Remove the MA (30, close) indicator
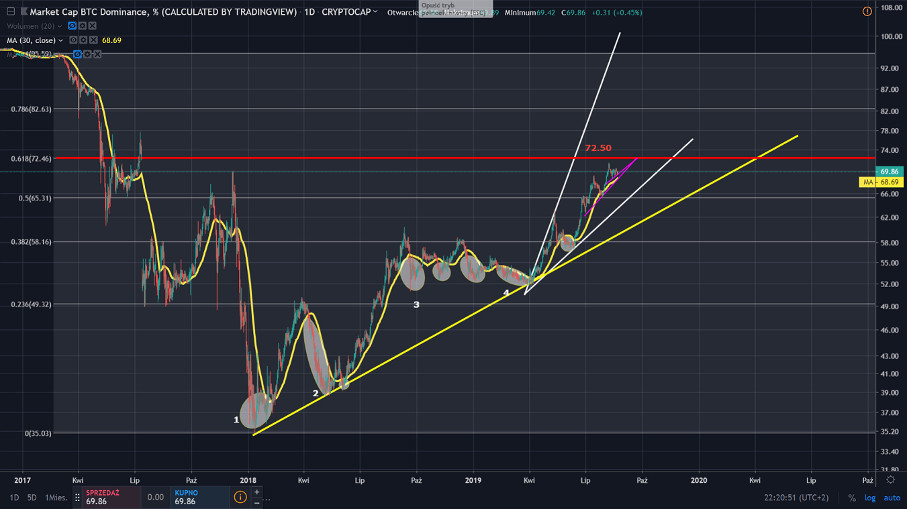907x509 pixels. (94, 40)
